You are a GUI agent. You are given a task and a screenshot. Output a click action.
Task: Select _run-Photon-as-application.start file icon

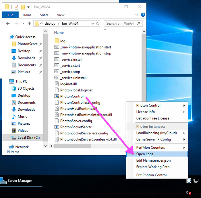[x=57, y=47]
